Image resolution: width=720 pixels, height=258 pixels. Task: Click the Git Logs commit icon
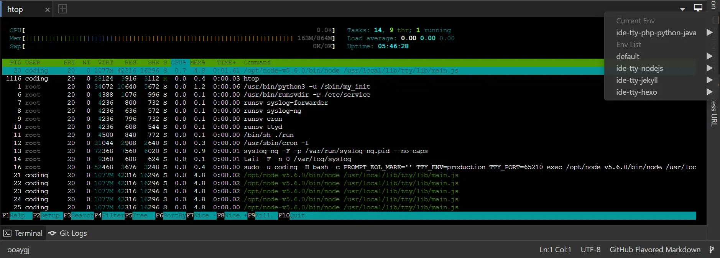coord(53,233)
